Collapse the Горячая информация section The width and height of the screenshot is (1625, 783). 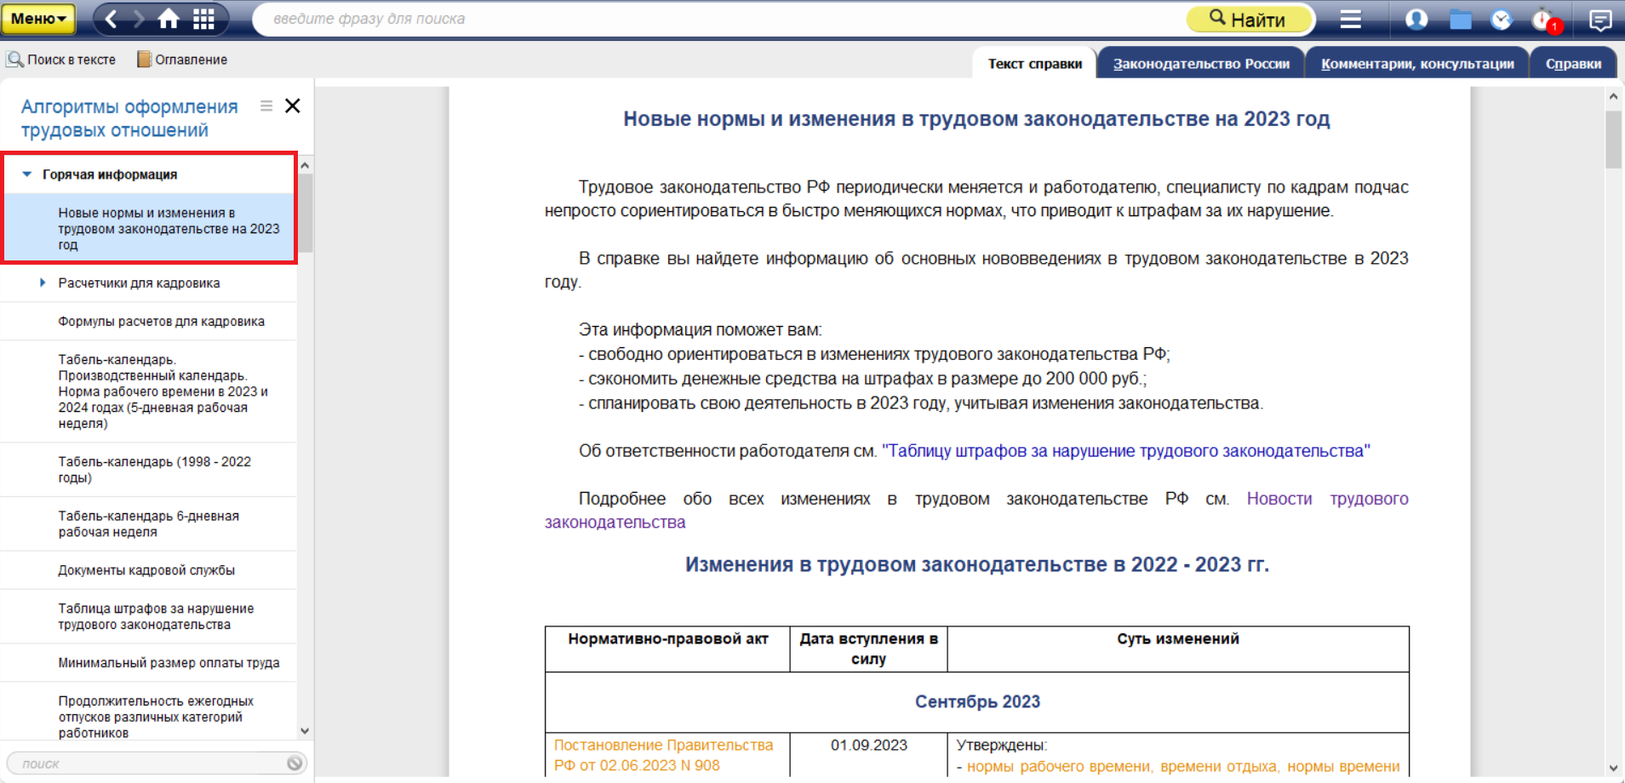[26, 174]
